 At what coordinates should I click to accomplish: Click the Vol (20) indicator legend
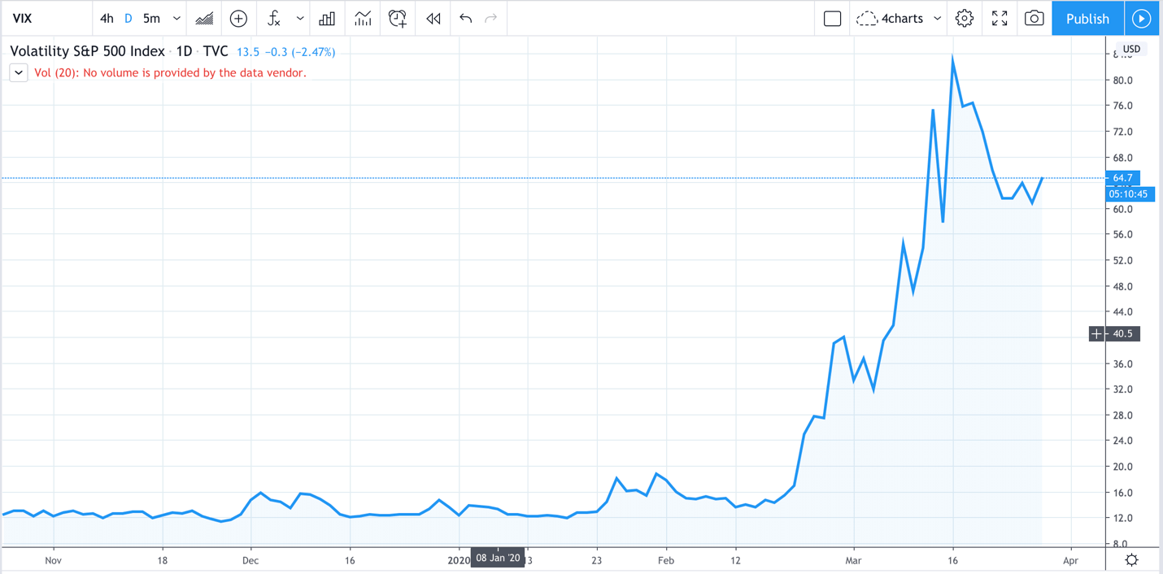click(x=170, y=72)
